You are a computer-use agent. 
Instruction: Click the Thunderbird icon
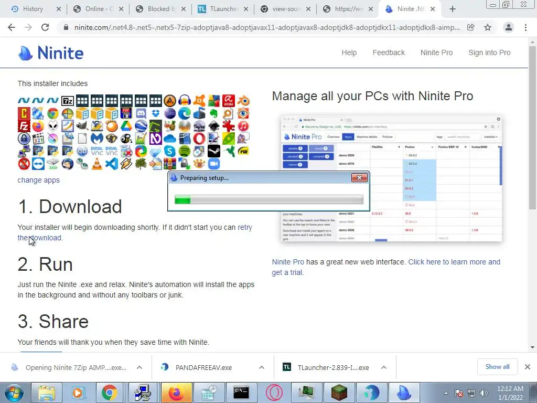(x=68, y=164)
